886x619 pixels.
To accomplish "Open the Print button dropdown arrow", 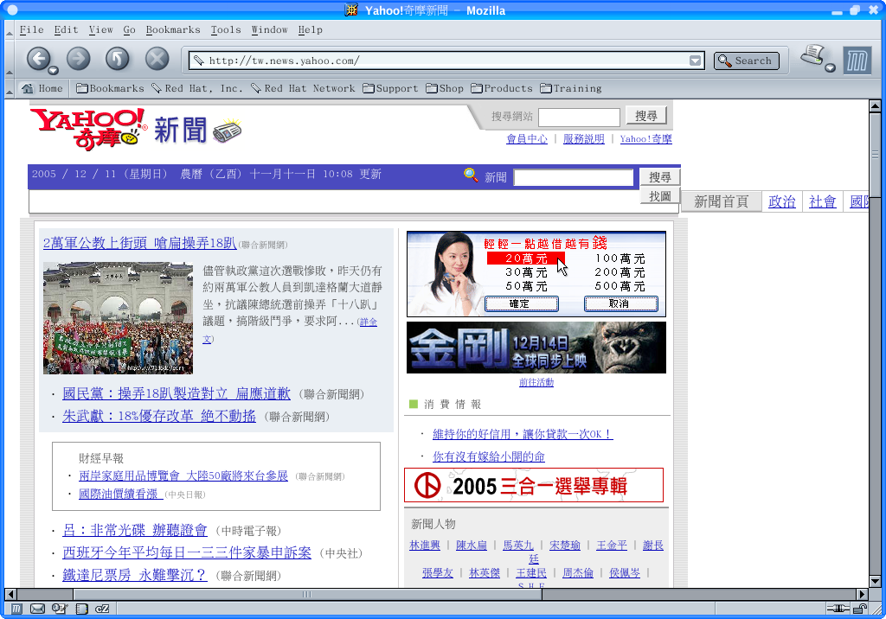I will point(830,68).
